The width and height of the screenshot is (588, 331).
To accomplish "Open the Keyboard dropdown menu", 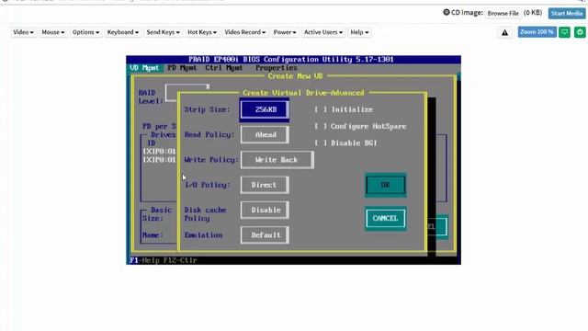I will 122,32.
